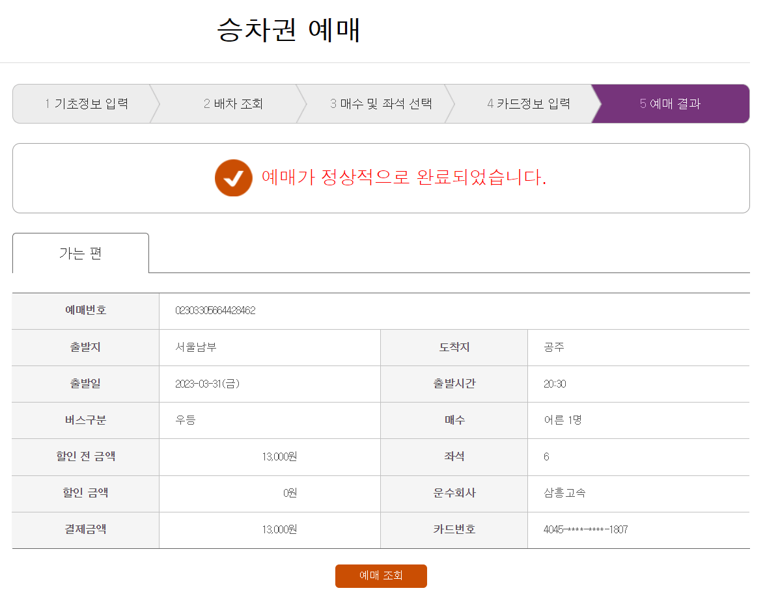Go to step 3 매수 및 좌석 선택
The height and width of the screenshot is (597, 765).
pyautogui.click(x=381, y=104)
